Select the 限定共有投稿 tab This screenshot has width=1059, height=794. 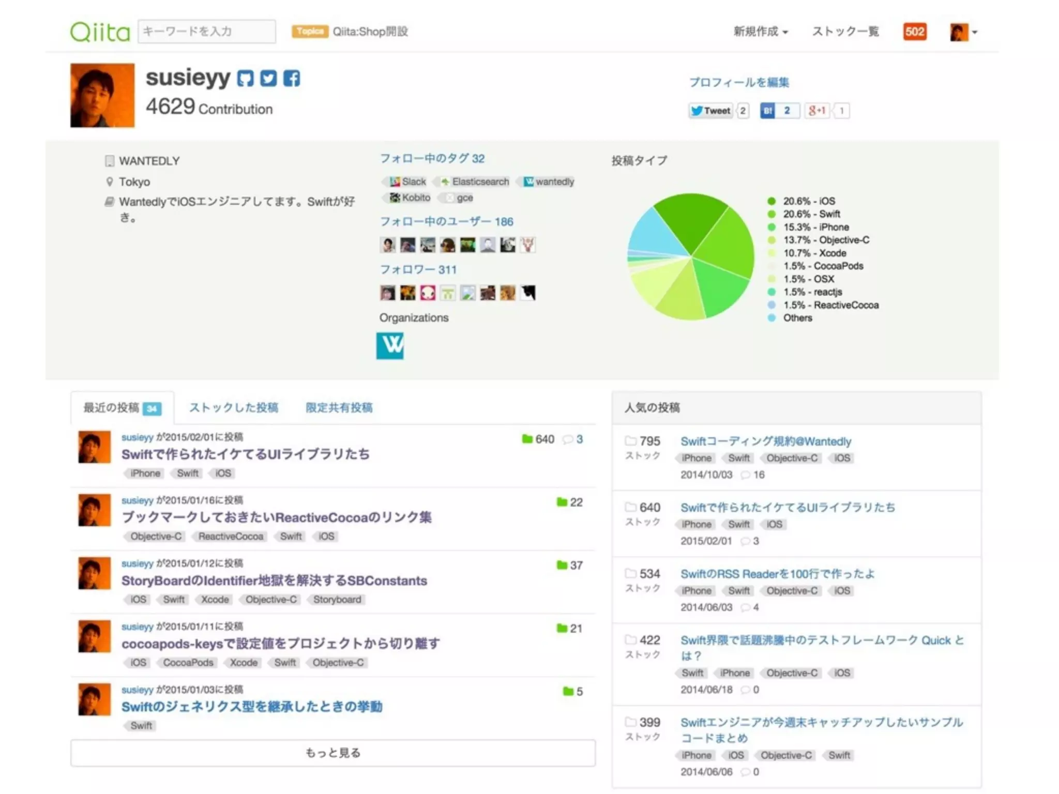click(339, 408)
